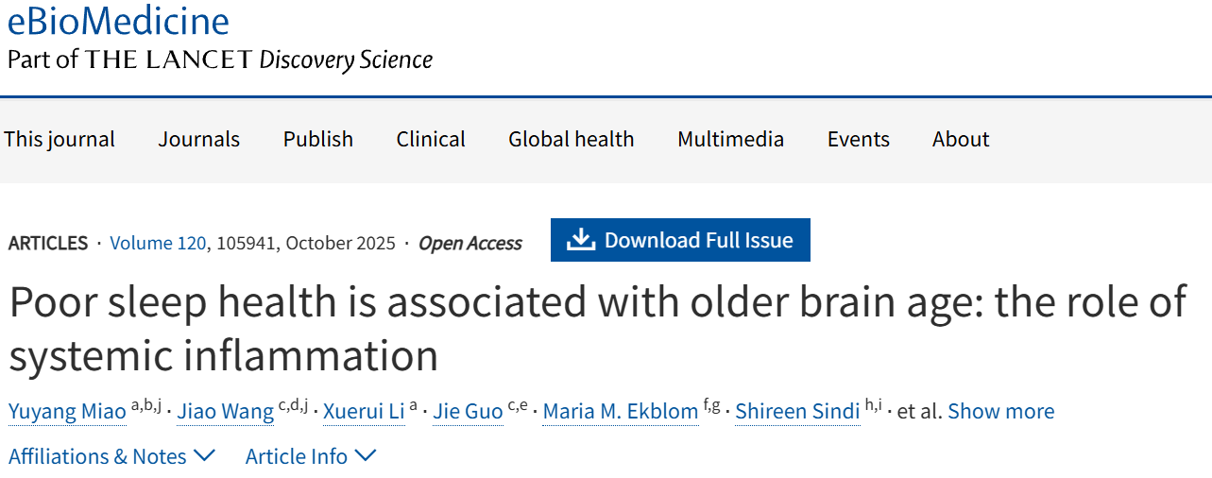Click author Shireen Sindi's name
The height and width of the screenshot is (478, 1212).
tap(797, 412)
